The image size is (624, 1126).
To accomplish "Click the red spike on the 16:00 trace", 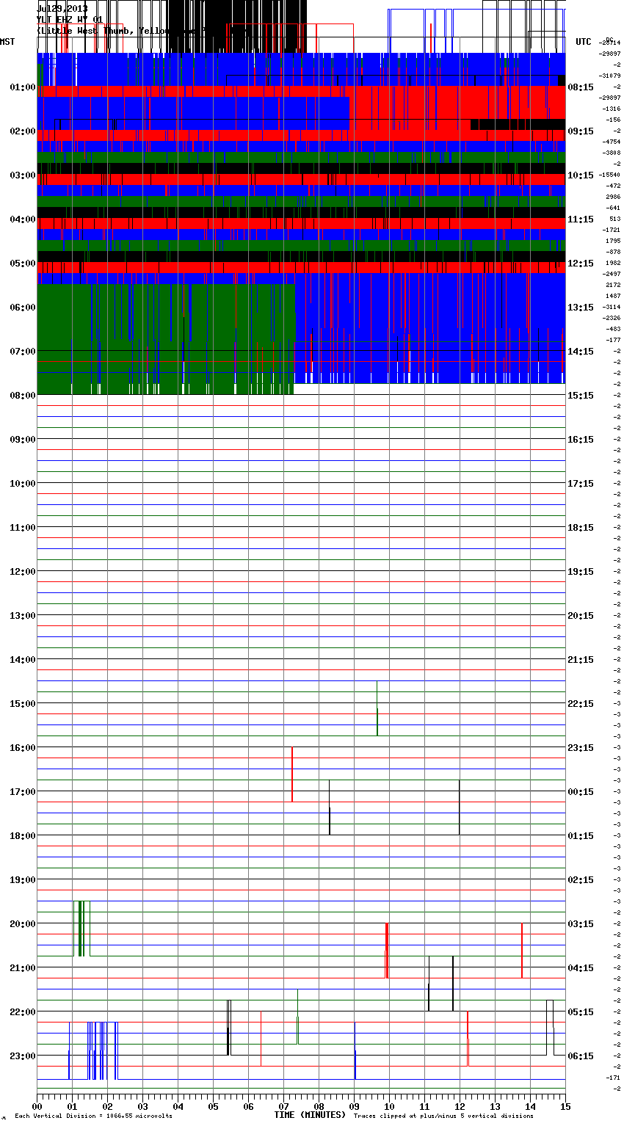I will tap(292, 774).
